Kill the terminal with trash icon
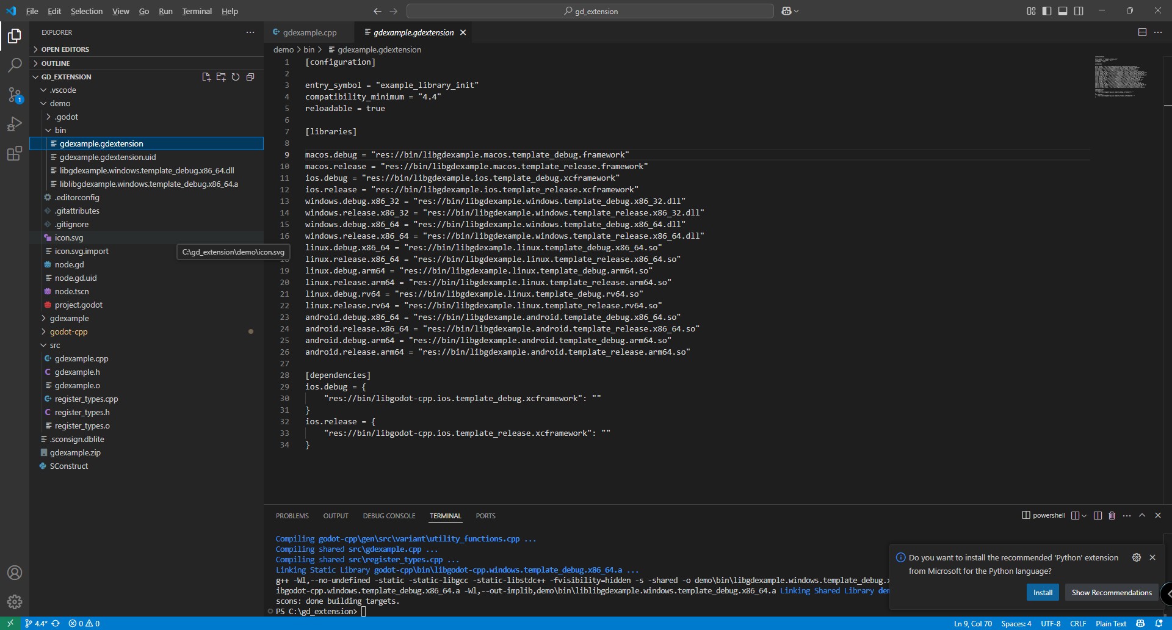 pyautogui.click(x=1112, y=515)
